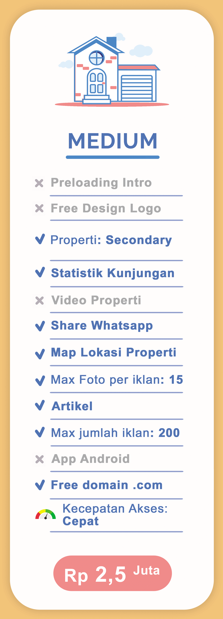The image size is (223, 619).
Task: Click the X icon beside Video Properti
Action: [40, 301]
